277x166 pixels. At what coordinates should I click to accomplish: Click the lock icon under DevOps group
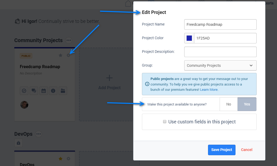click(19, 143)
